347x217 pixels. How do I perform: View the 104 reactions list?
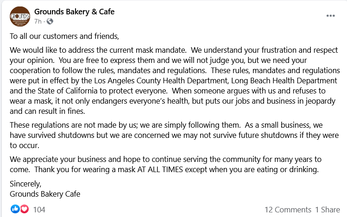39,210
